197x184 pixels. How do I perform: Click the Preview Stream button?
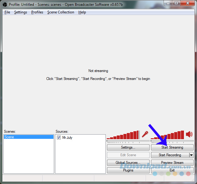point(172,163)
